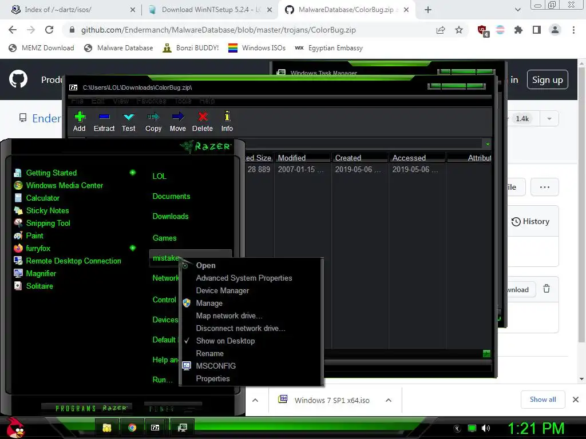This screenshot has height=439, width=586.
Task: Reload the Chrome page
Action: click(49, 30)
